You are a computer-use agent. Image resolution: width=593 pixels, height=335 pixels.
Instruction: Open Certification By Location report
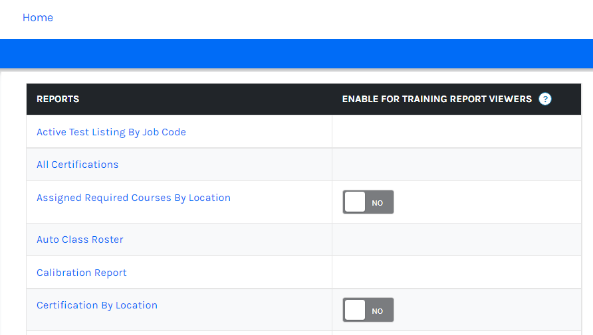click(97, 305)
